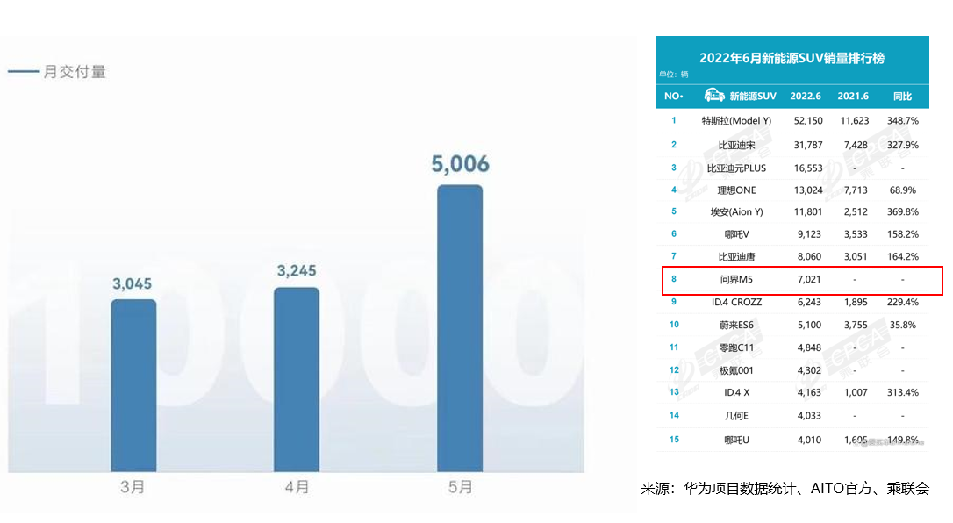Select the 蔚来ES6 model name
This screenshot has height=523, width=953.
point(736,325)
